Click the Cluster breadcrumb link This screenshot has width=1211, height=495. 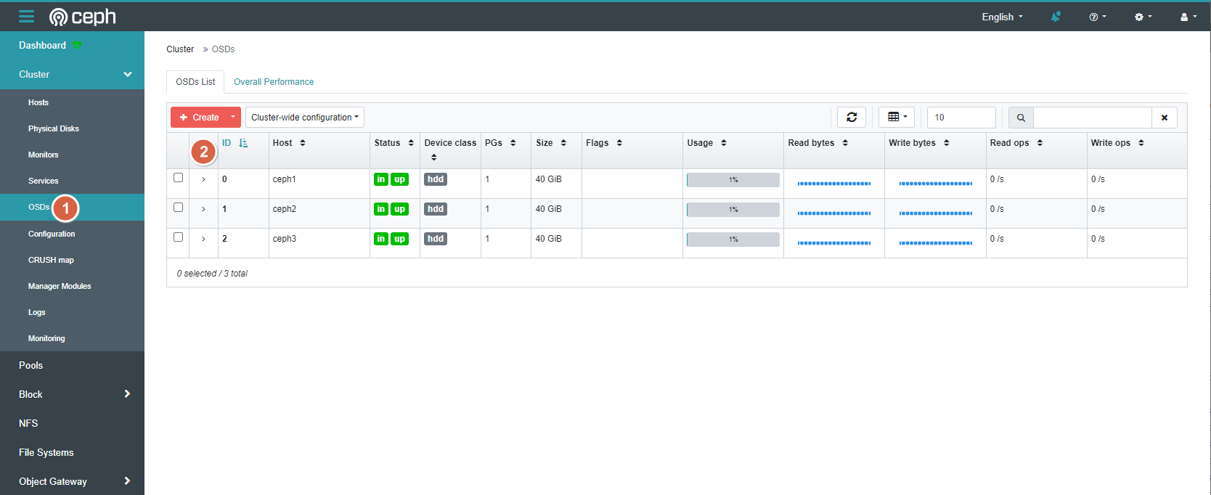tap(180, 49)
